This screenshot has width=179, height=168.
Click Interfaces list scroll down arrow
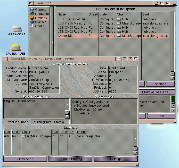135,153
